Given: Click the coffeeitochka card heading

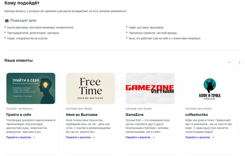Looking at the screenshot, I should pos(196,115).
